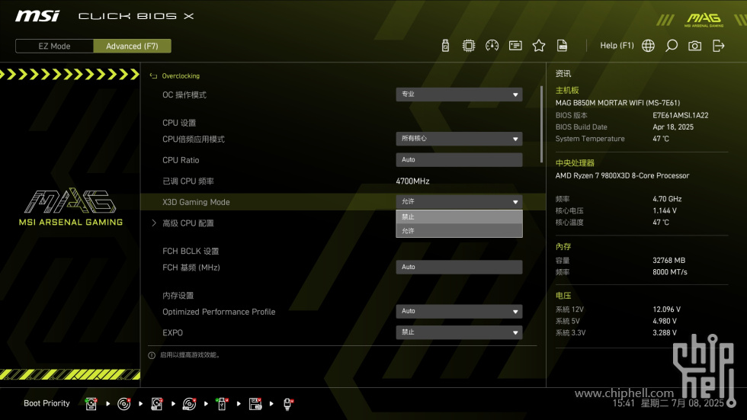Image resolution: width=747 pixels, height=420 pixels.
Task: Click the AMD Ryzen 7 9800X3D processor name
Action: coord(622,176)
